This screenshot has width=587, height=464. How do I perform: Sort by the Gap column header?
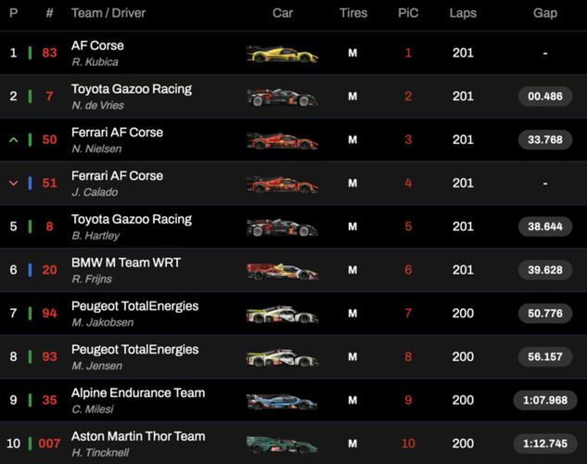tap(545, 14)
